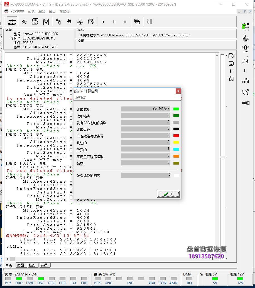This screenshot has height=288, width=255.
Task: Open the 选项 menu
Action: tap(31, 11)
